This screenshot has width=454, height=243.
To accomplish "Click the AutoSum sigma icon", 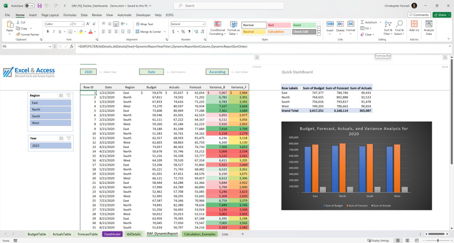I will 363,22.
